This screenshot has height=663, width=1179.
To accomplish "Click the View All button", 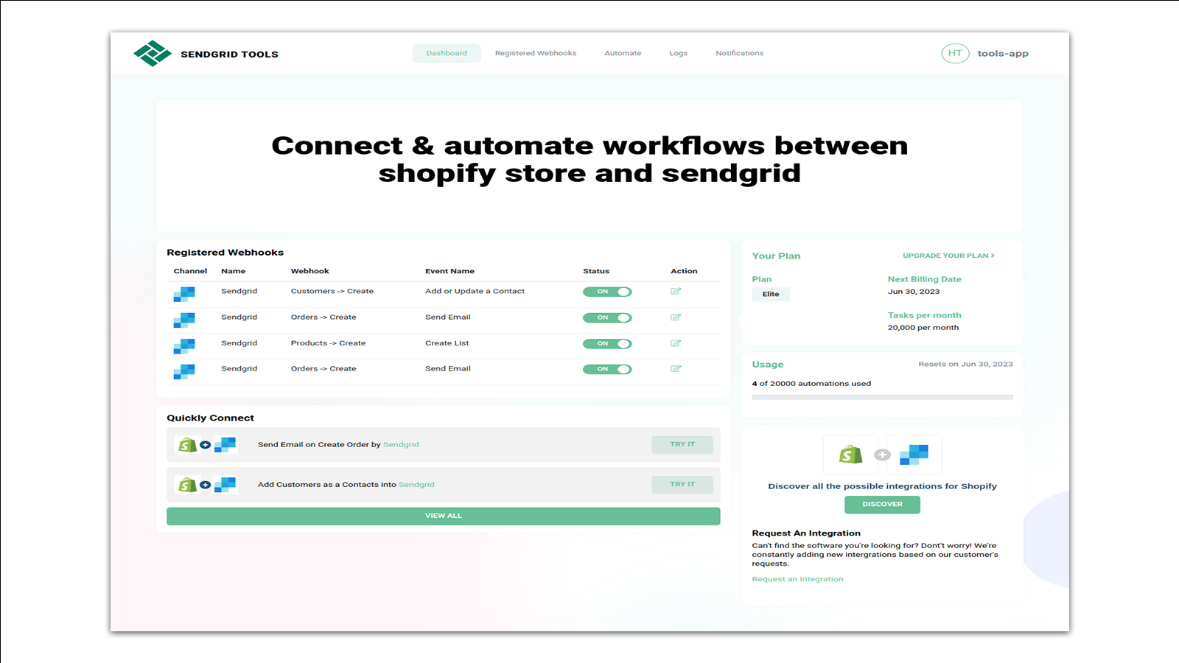I will click(x=444, y=516).
